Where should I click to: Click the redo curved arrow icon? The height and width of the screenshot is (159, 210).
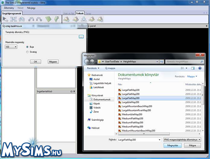coord(39,19)
